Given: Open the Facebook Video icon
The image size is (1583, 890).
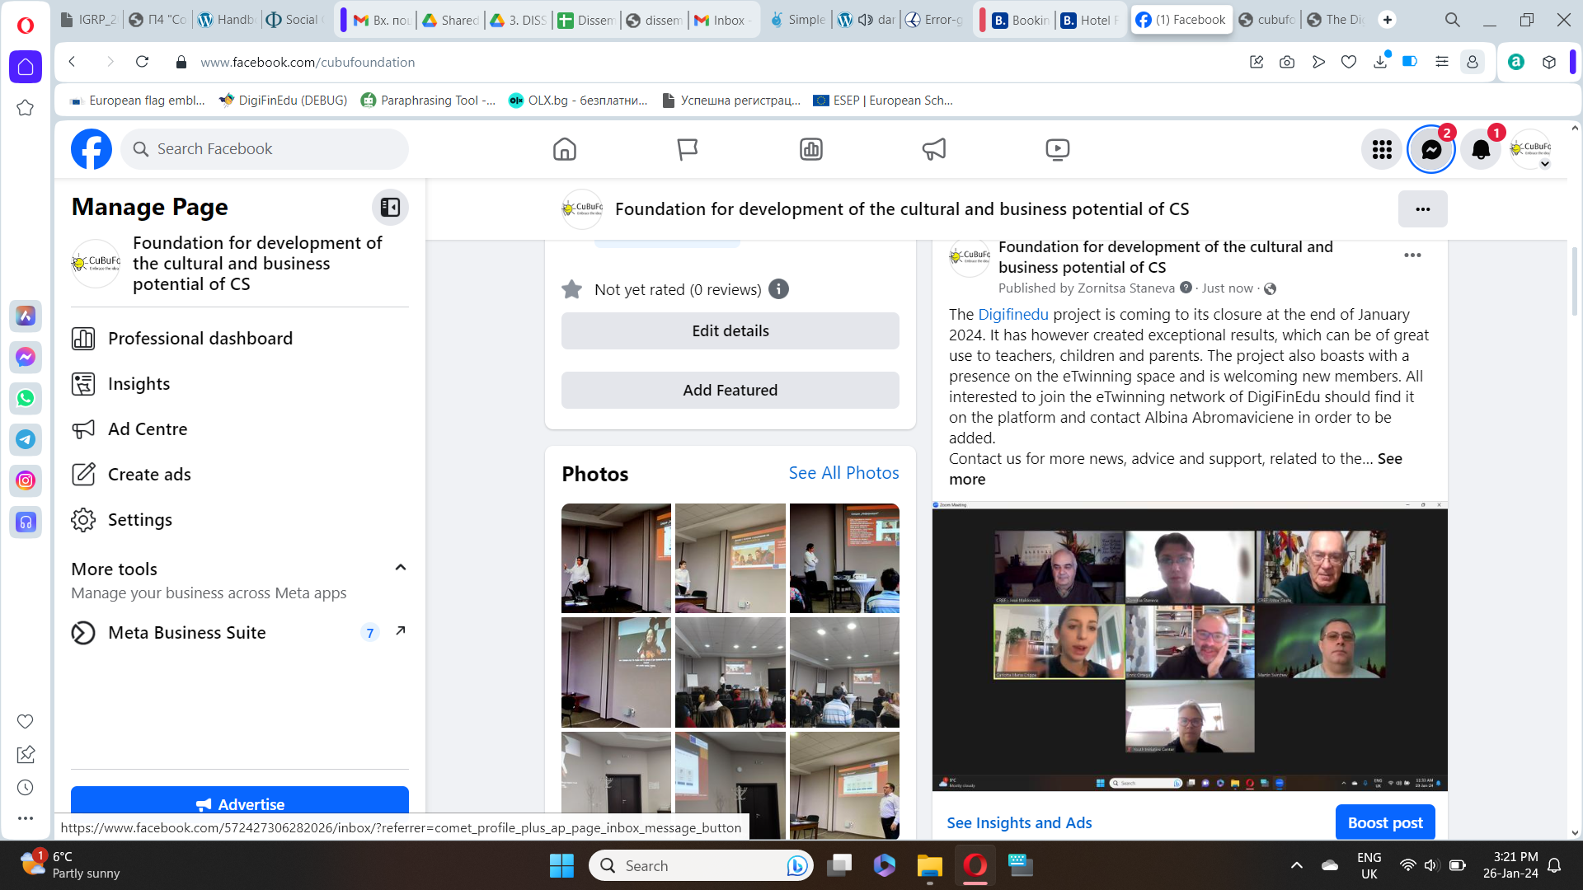Looking at the screenshot, I should tap(1058, 149).
